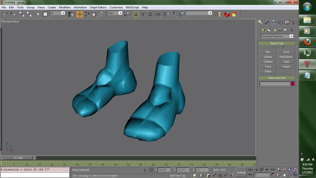Click the Play Animation button
Viewport: 316px width, 178px height.
(x=262, y=170)
